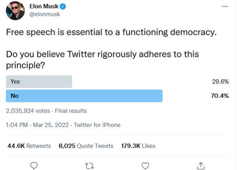
Task: Select the No poll result bar
Action: click(84, 96)
